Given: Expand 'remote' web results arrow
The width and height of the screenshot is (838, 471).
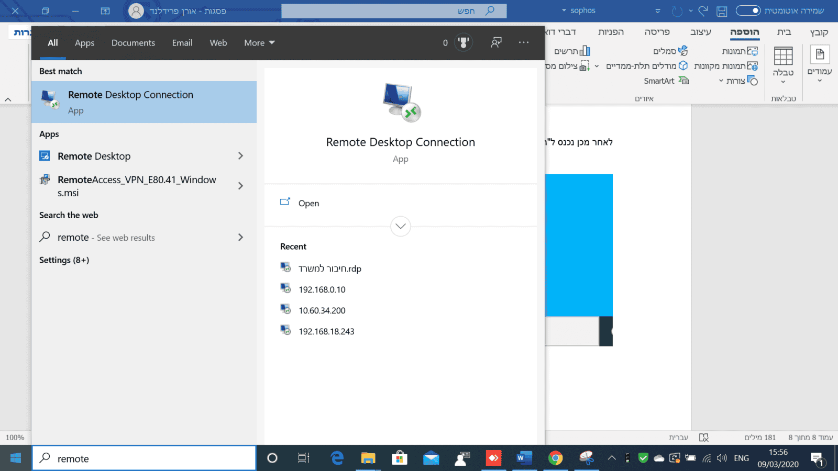Looking at the screenshot, I should [x=240, y=237].
